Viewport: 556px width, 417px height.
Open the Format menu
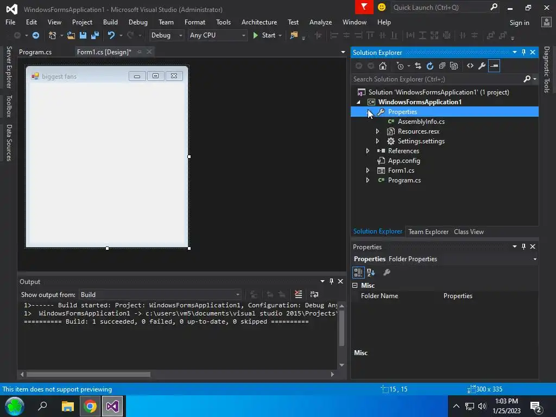[x=195, y=22]
